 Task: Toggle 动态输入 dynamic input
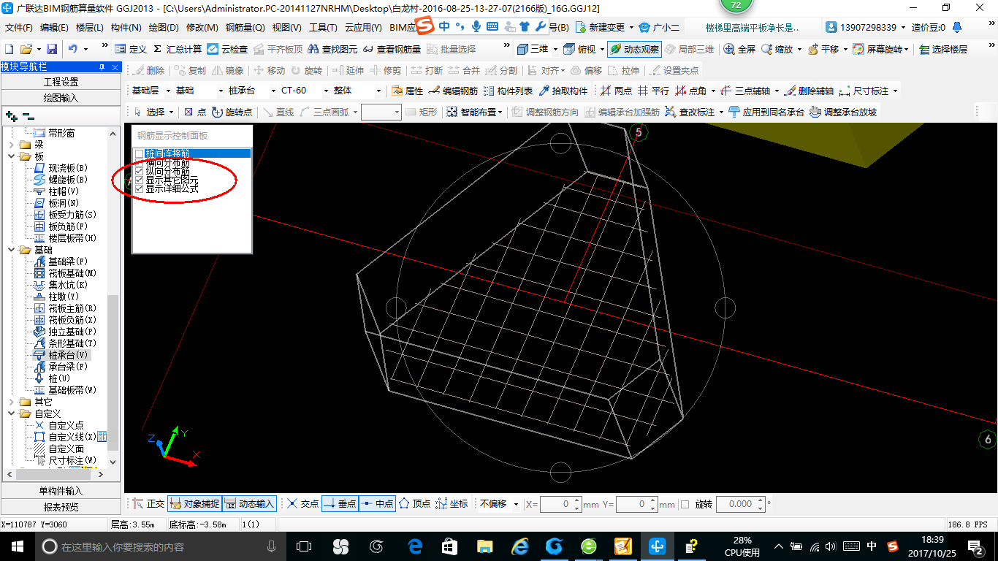coord(249,503)
